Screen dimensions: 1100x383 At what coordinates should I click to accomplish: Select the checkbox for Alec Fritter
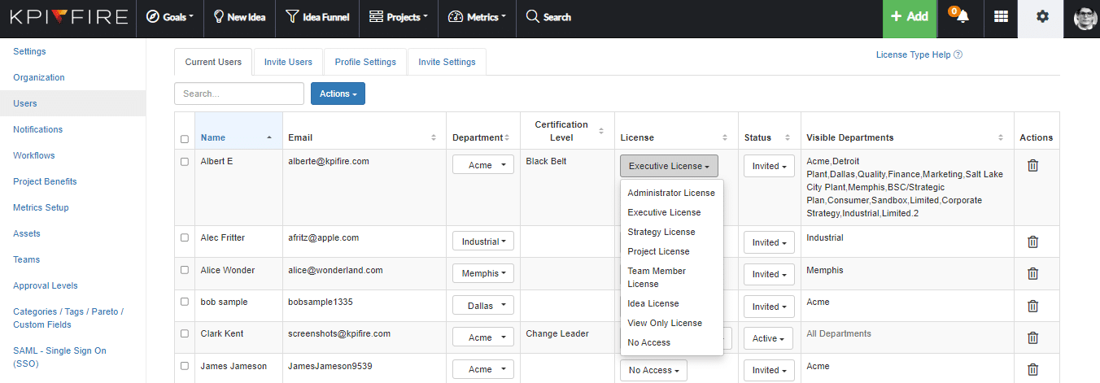[184, 238]
